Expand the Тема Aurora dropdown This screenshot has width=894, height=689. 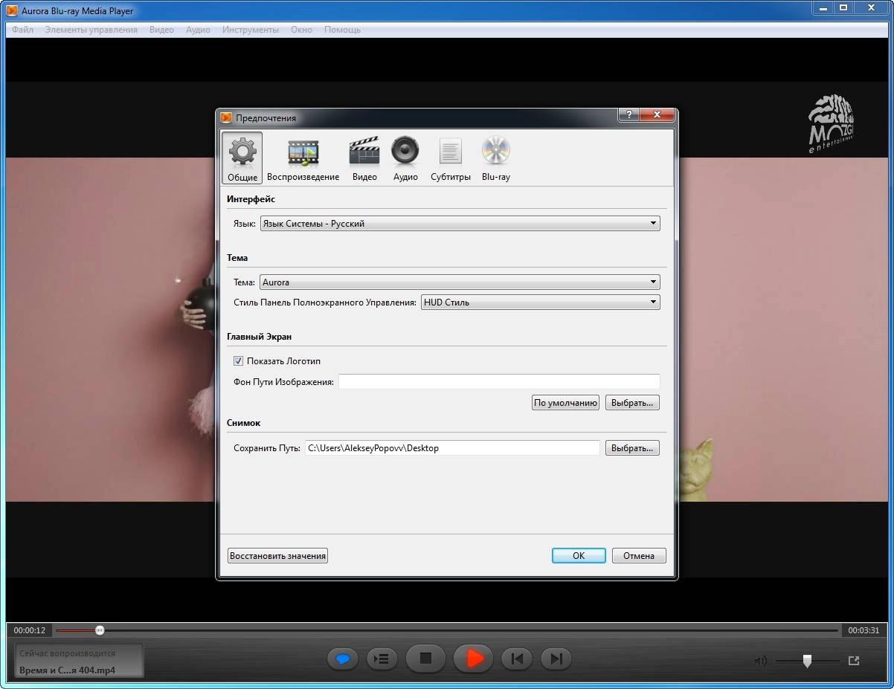[460, 282]
